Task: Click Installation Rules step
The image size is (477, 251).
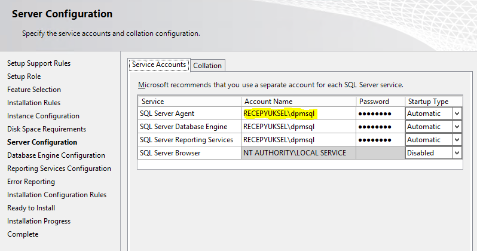Action: (33, 103)
